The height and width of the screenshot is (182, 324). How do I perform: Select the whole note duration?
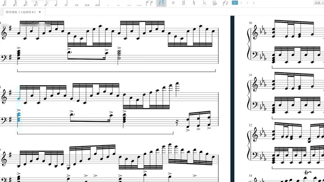[x=76, y=5]
